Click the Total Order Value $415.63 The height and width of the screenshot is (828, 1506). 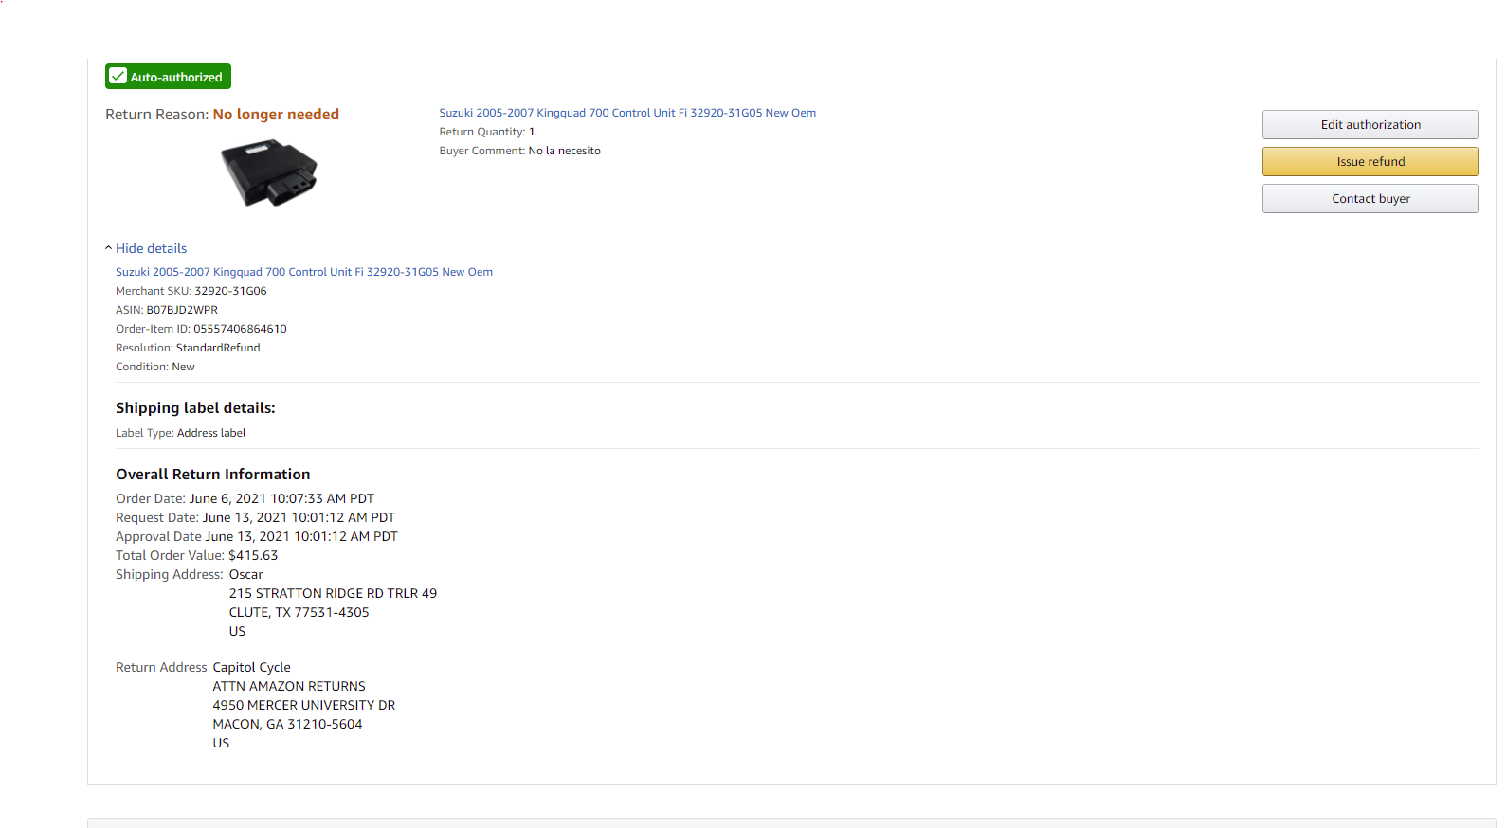(x=253, y=556)
